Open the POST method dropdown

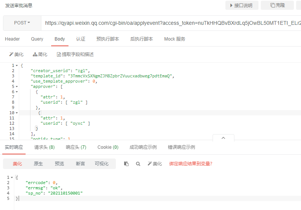pyautogui.click(x=22, y=23)
